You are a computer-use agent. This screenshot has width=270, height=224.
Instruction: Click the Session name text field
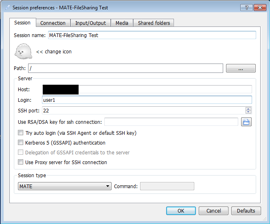(152, 35)
